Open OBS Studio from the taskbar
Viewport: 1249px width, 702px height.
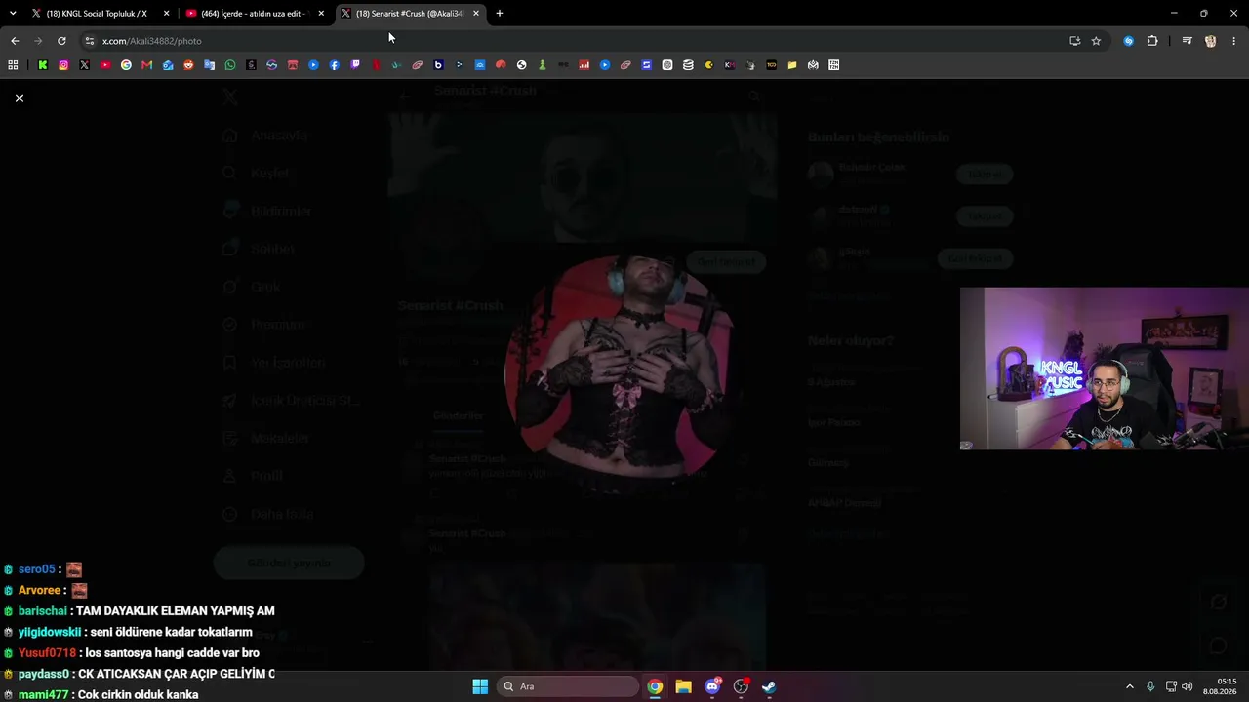tap(741, 686)
